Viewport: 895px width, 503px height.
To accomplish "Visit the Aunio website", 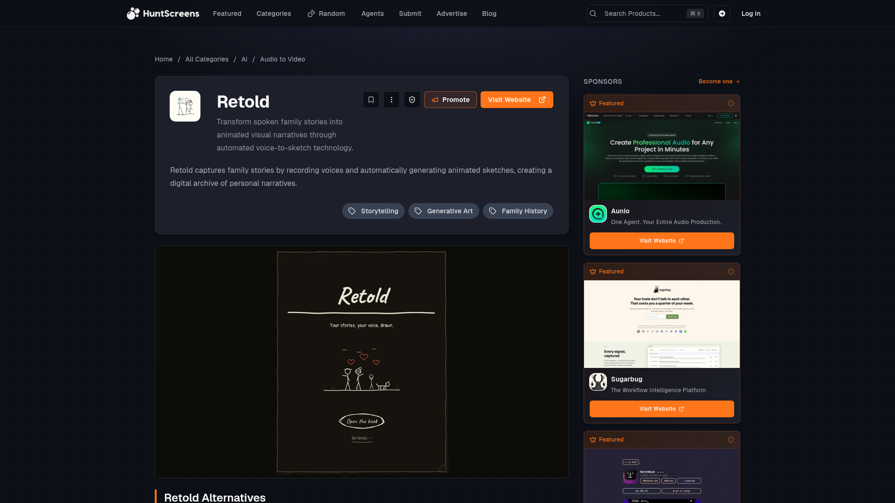I will point(662,241).
